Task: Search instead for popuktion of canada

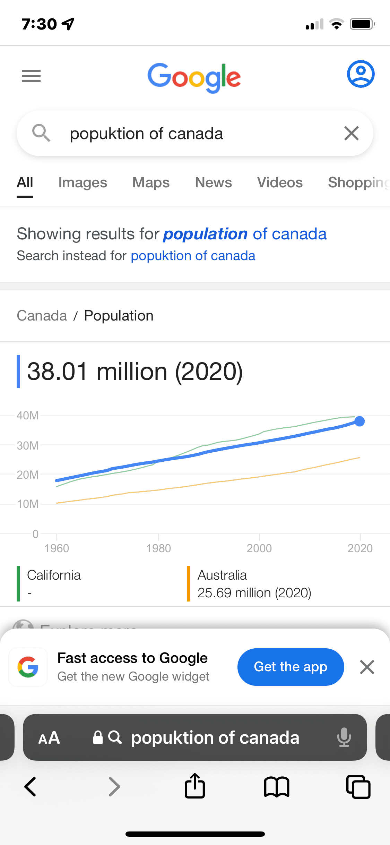Action: click(193, 256)
